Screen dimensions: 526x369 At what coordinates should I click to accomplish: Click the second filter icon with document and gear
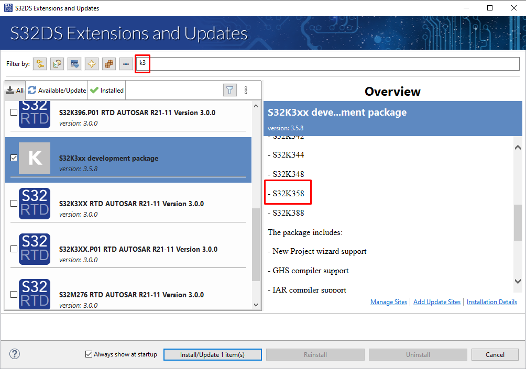click(57, 64)
